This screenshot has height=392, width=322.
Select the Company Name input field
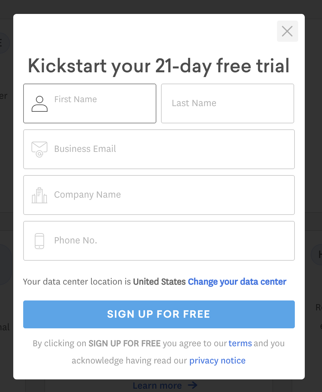(159, 195)
